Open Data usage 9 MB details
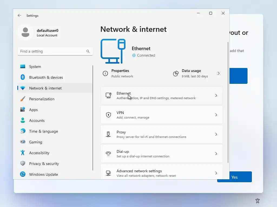The height and width of the screenshot is (207, 277). [197, 73]
